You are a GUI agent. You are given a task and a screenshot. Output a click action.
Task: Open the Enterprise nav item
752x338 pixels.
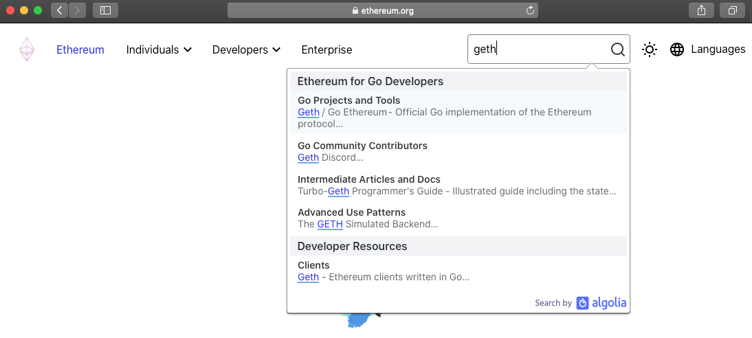click(327, 49)
